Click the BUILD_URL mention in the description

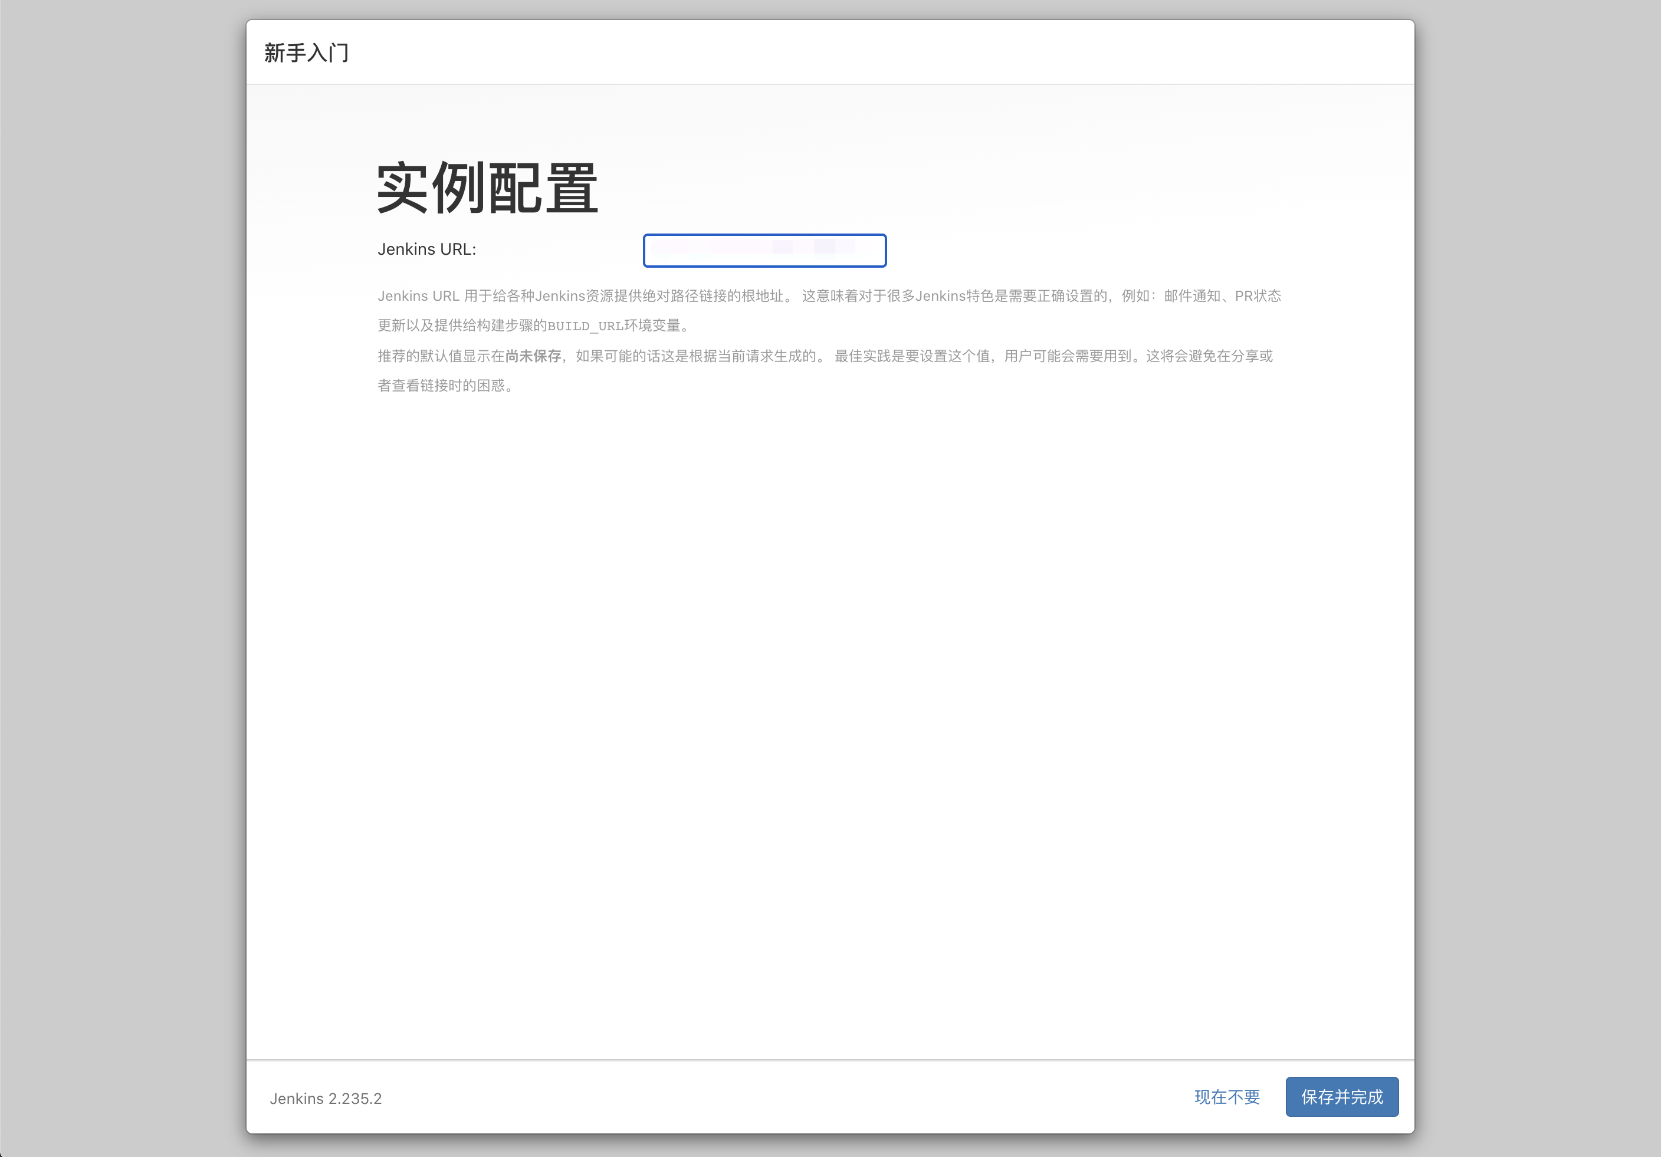pos(588,326)
